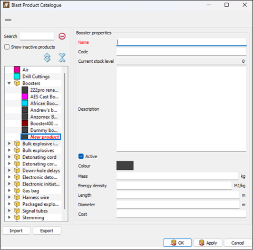This screenshot has width=253, height=250.
Task: Click the Signal tubes folder icon
Action: 17,210
